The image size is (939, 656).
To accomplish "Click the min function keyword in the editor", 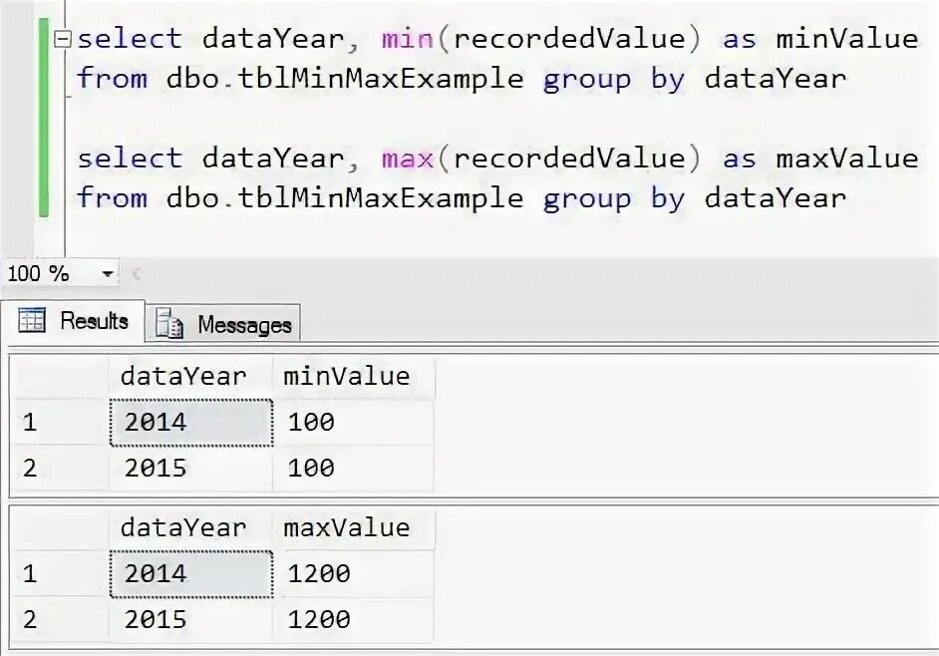I will (407, 40).
